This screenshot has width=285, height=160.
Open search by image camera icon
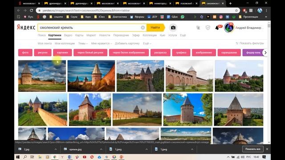[x=173, y=28]
